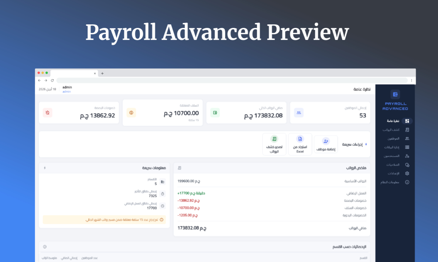The width and height of the screenshot is (438, 262).
Task: Click the الإعدادات settings gear icon
Action: 407,173
